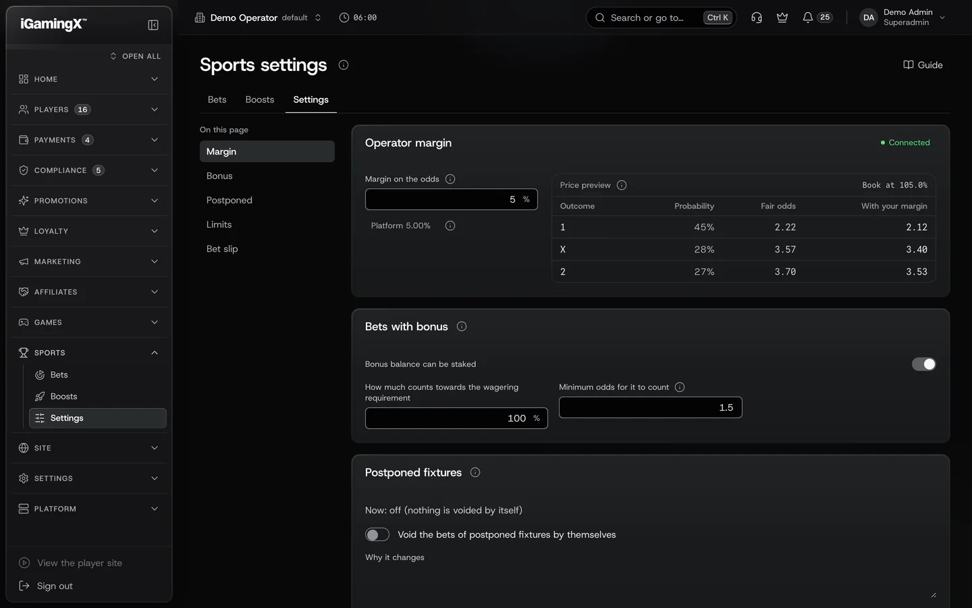Click the Margin on the odds input
The image size is (972, 608).
point(452,199)
